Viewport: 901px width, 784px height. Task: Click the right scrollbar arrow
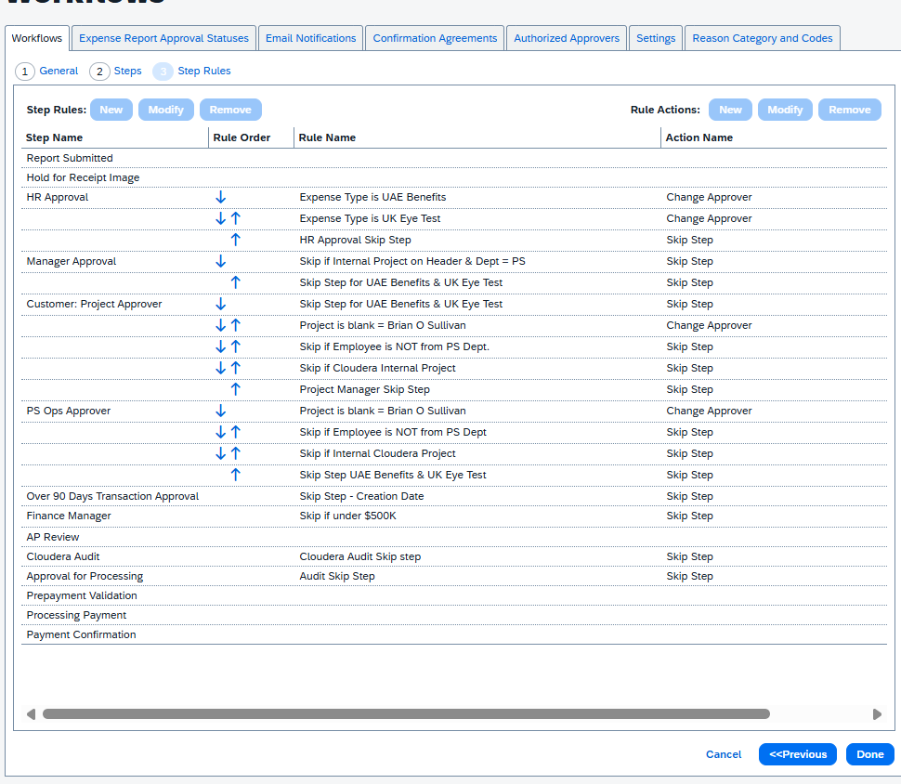[x=877, y=714]
